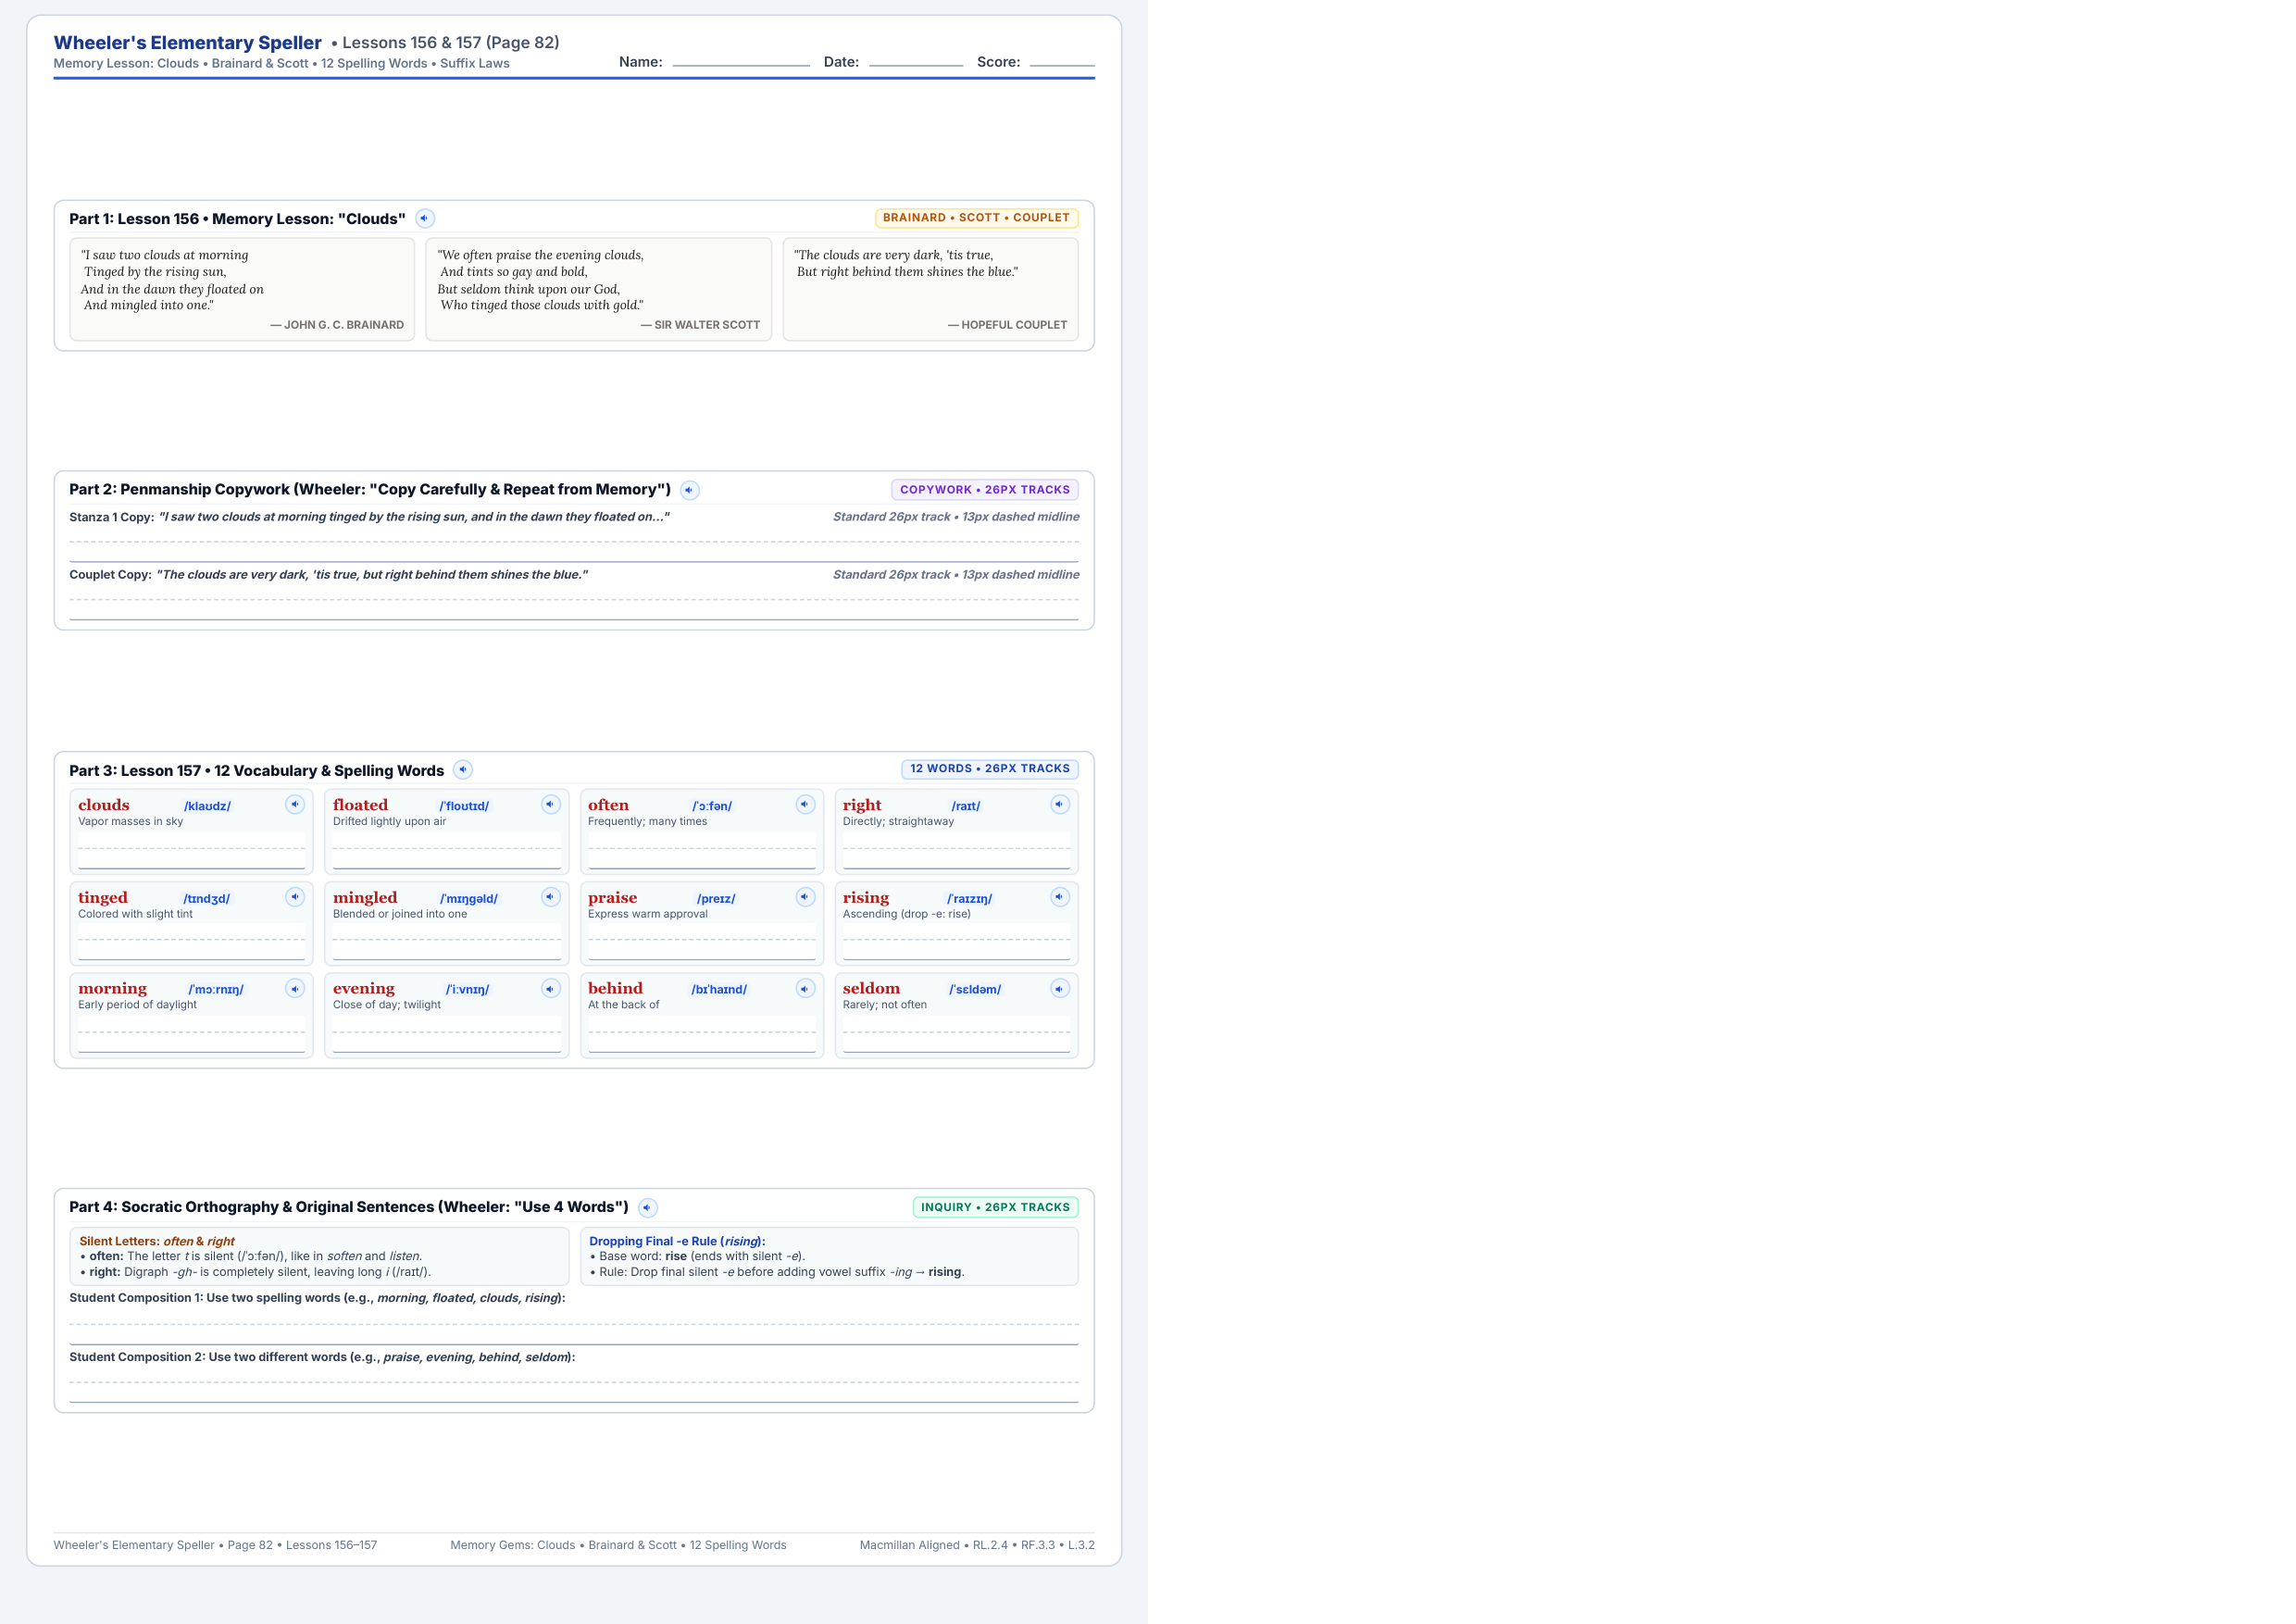
Task: Click the Student Composition 1 writing line
Action: pos(574,1326)
